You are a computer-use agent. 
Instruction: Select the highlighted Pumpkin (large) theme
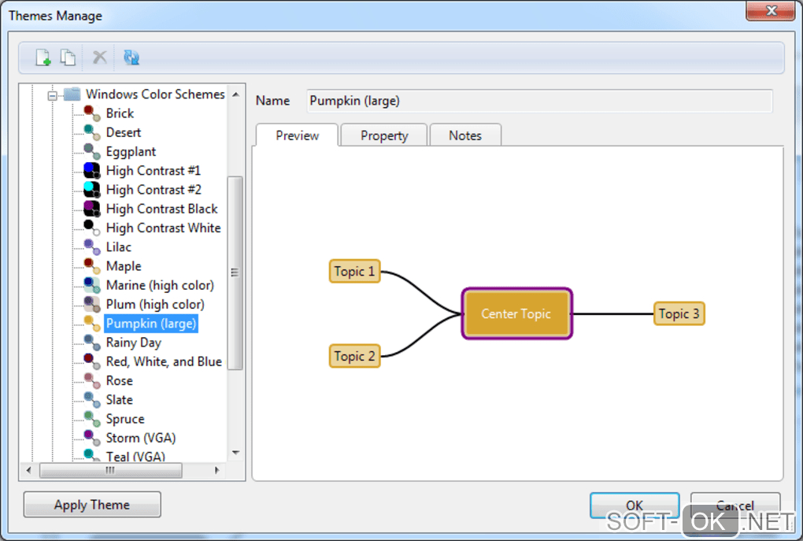click(151, 324)
